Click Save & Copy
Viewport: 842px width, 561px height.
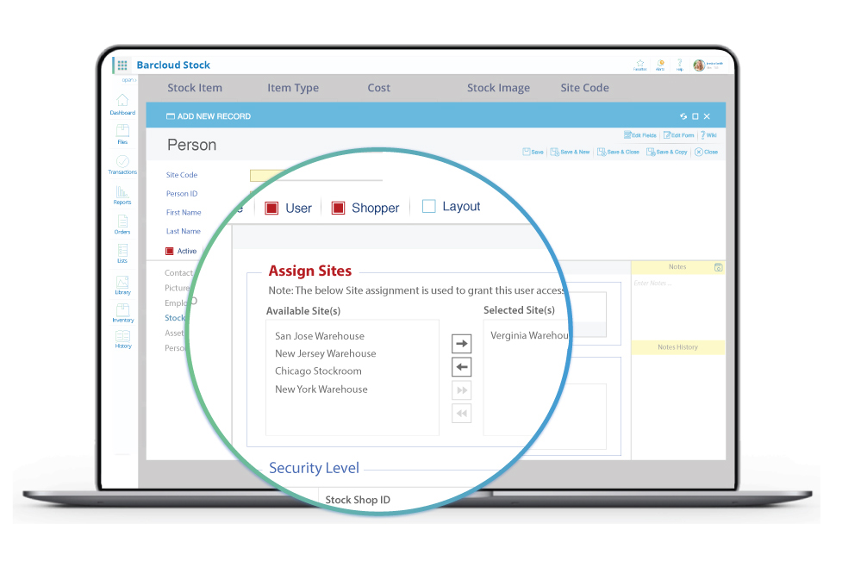pos(667,152)
